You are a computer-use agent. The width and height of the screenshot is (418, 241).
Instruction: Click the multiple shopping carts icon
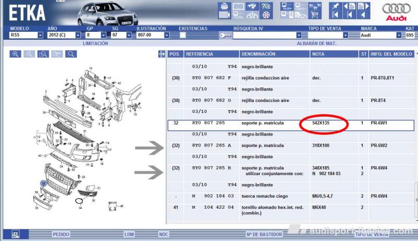[x=315, y=6]
